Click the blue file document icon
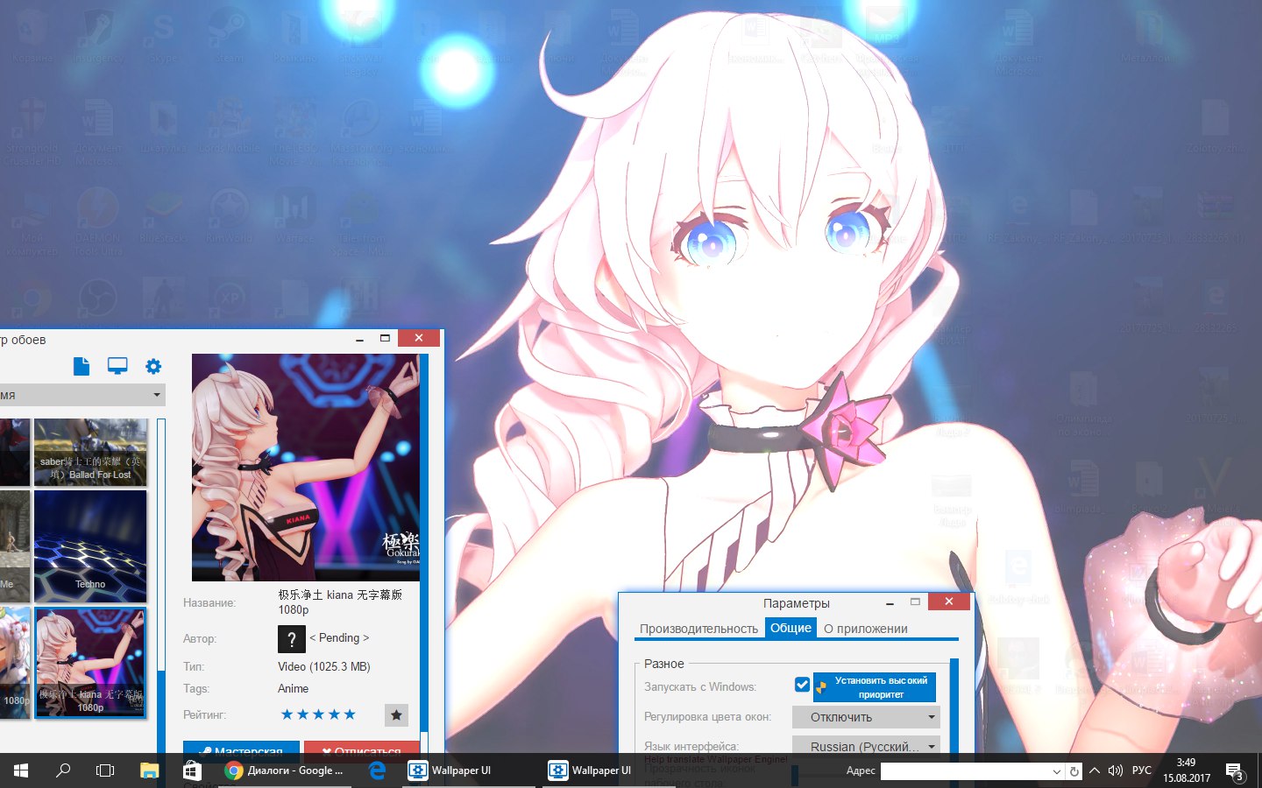The image size is (1262, 788). (82, 366)
